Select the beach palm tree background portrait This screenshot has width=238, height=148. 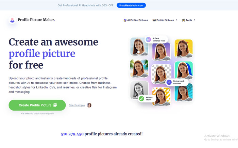[139, 68]
